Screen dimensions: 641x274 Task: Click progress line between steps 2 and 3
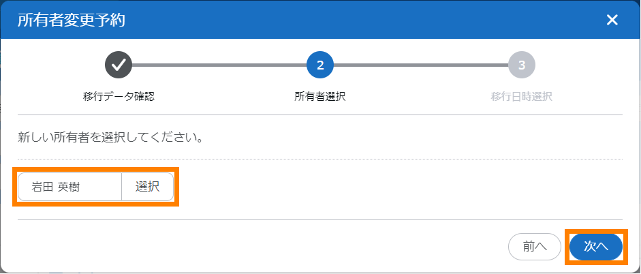click(x=420, y=65)
